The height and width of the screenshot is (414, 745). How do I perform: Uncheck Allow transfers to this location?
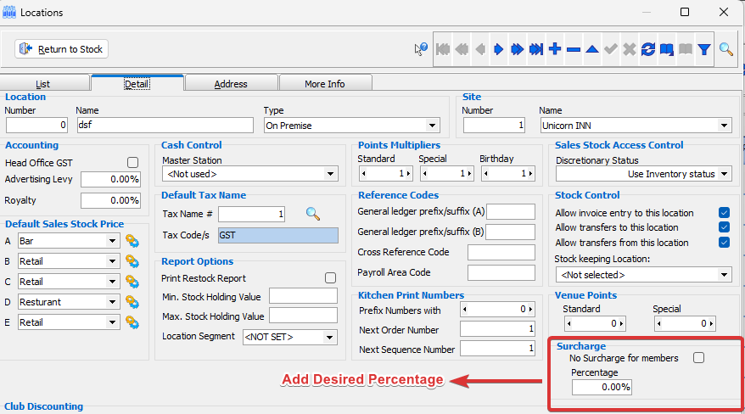pyautogui.click(x=724, y=227)
